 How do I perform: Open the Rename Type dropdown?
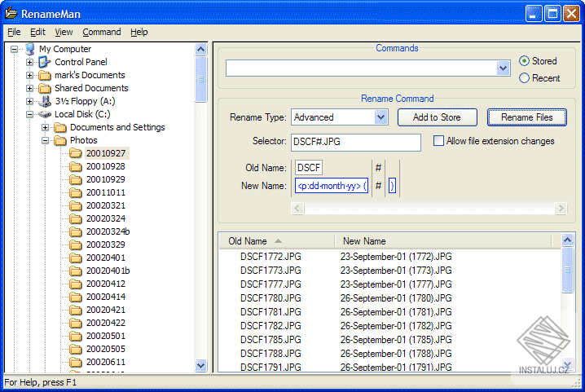381,117
